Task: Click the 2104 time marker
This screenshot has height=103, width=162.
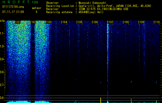Action: (64, 22)
